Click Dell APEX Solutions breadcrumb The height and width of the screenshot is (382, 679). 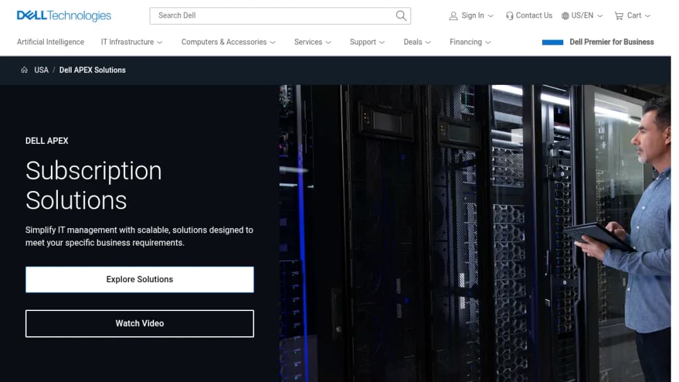pyautogui.click(x=92, y=70)
